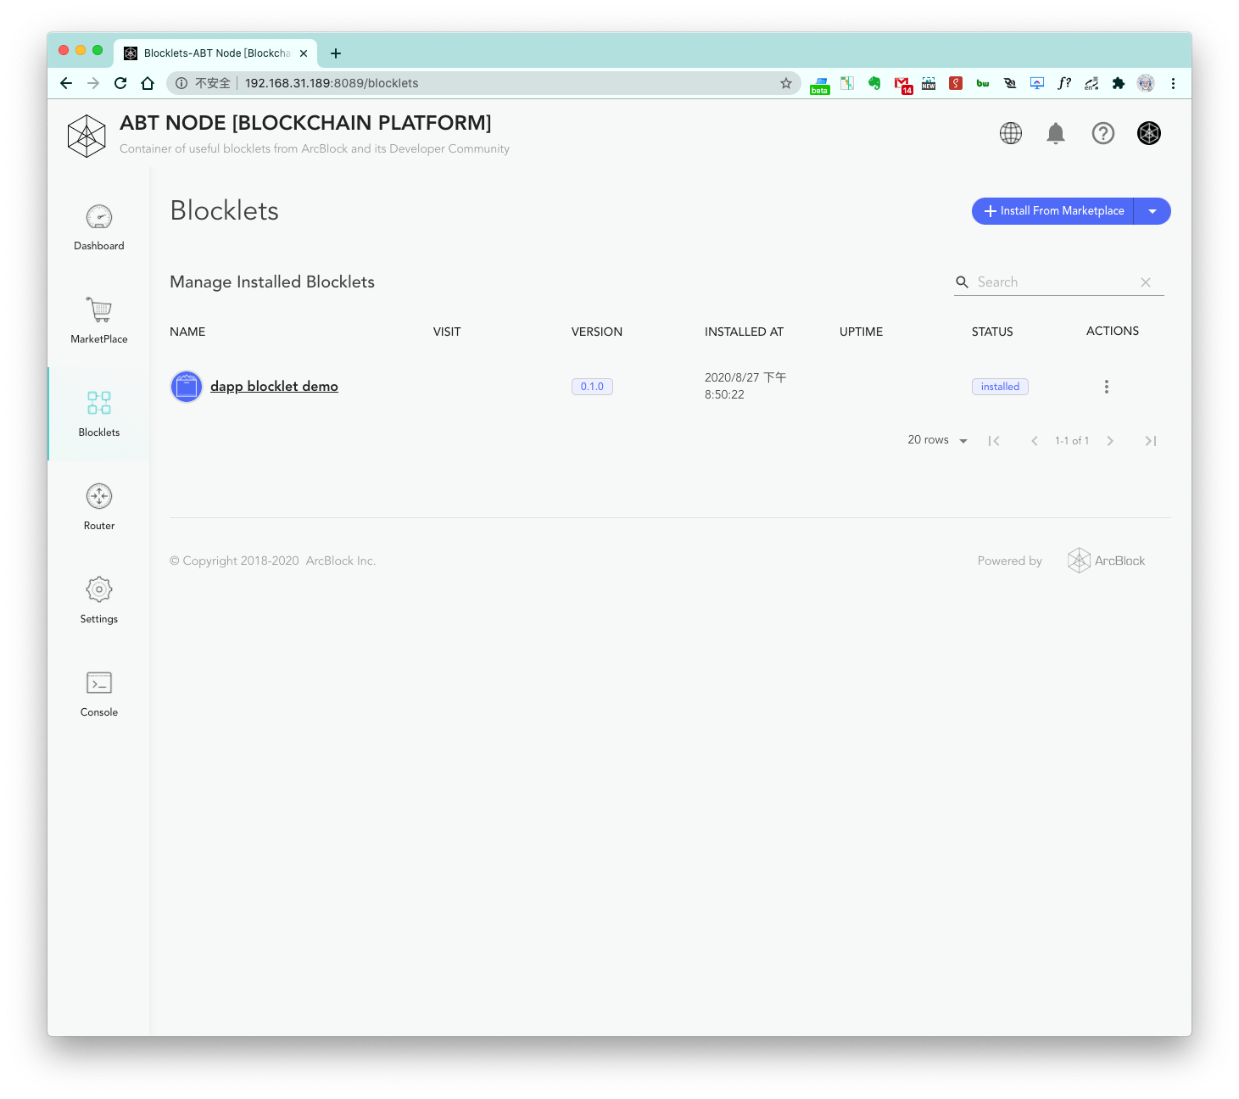Open the Router sidebar icon
Screen dimensions: 1239x1099
99,496
